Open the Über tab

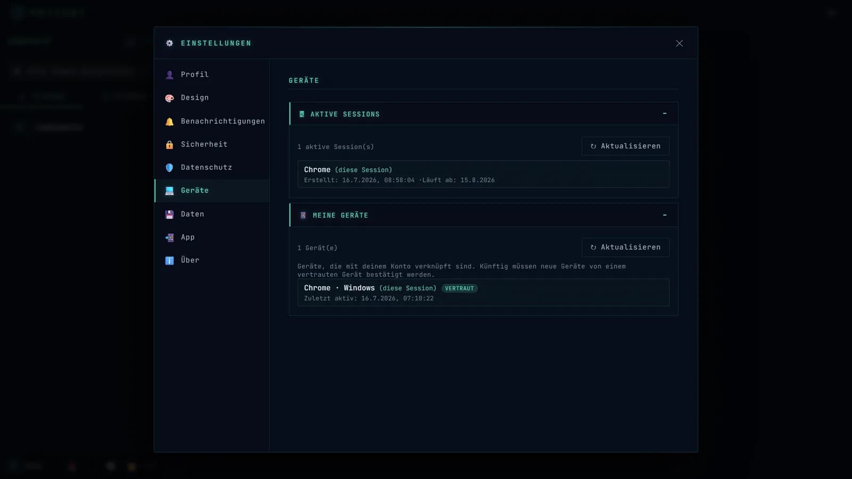[x=212, y=260]
